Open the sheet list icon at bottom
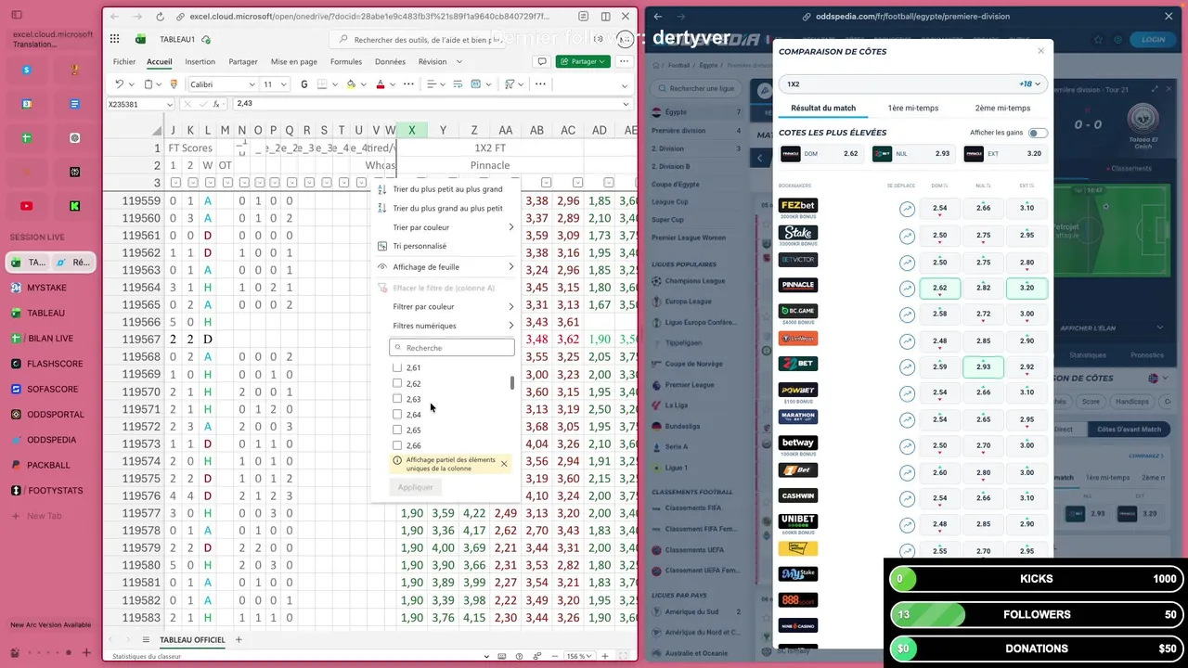This screenshot has height=668, width=1188. point(146,640)
